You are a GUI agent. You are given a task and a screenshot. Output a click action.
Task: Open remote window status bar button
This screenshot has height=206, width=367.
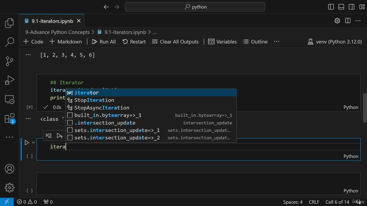[x=7, y=202]
